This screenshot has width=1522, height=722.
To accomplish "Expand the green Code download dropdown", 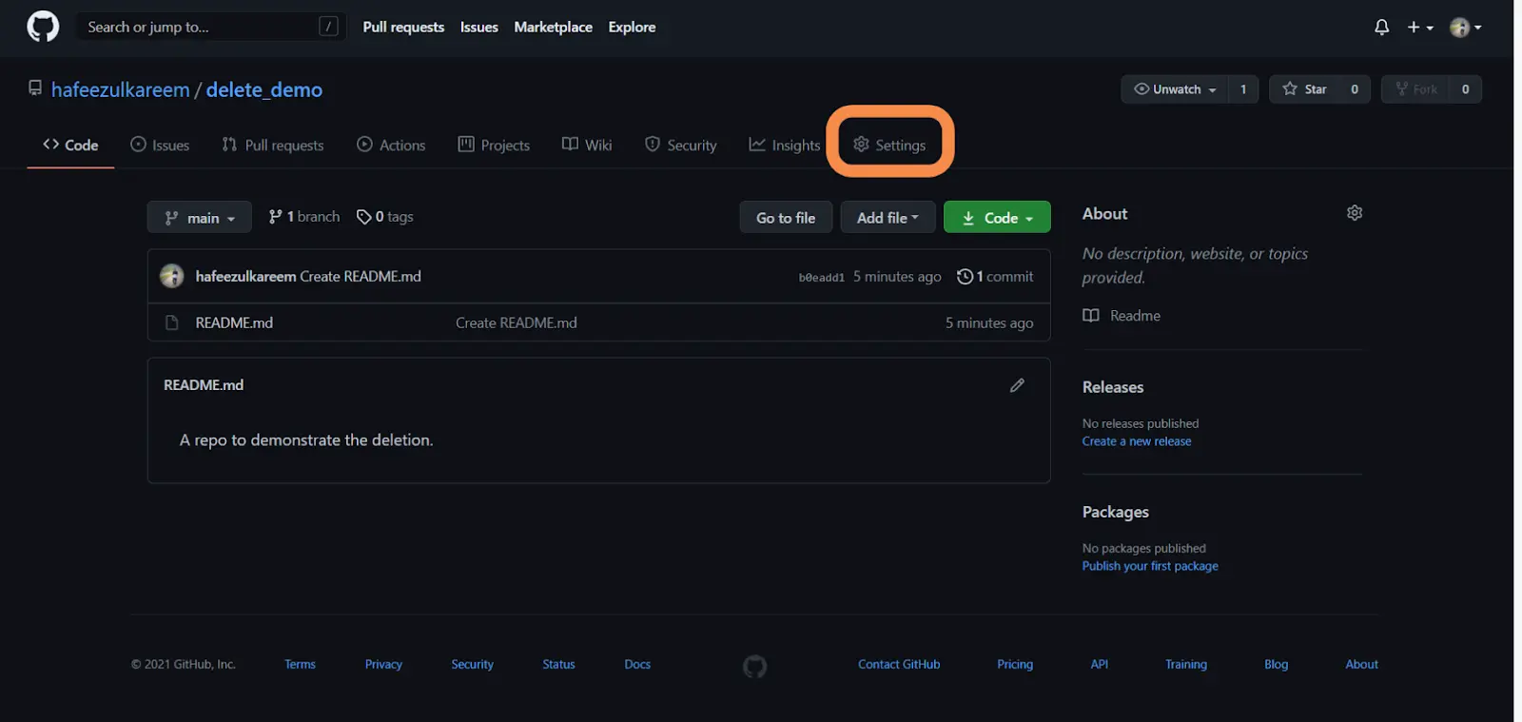I will (997, 218).
